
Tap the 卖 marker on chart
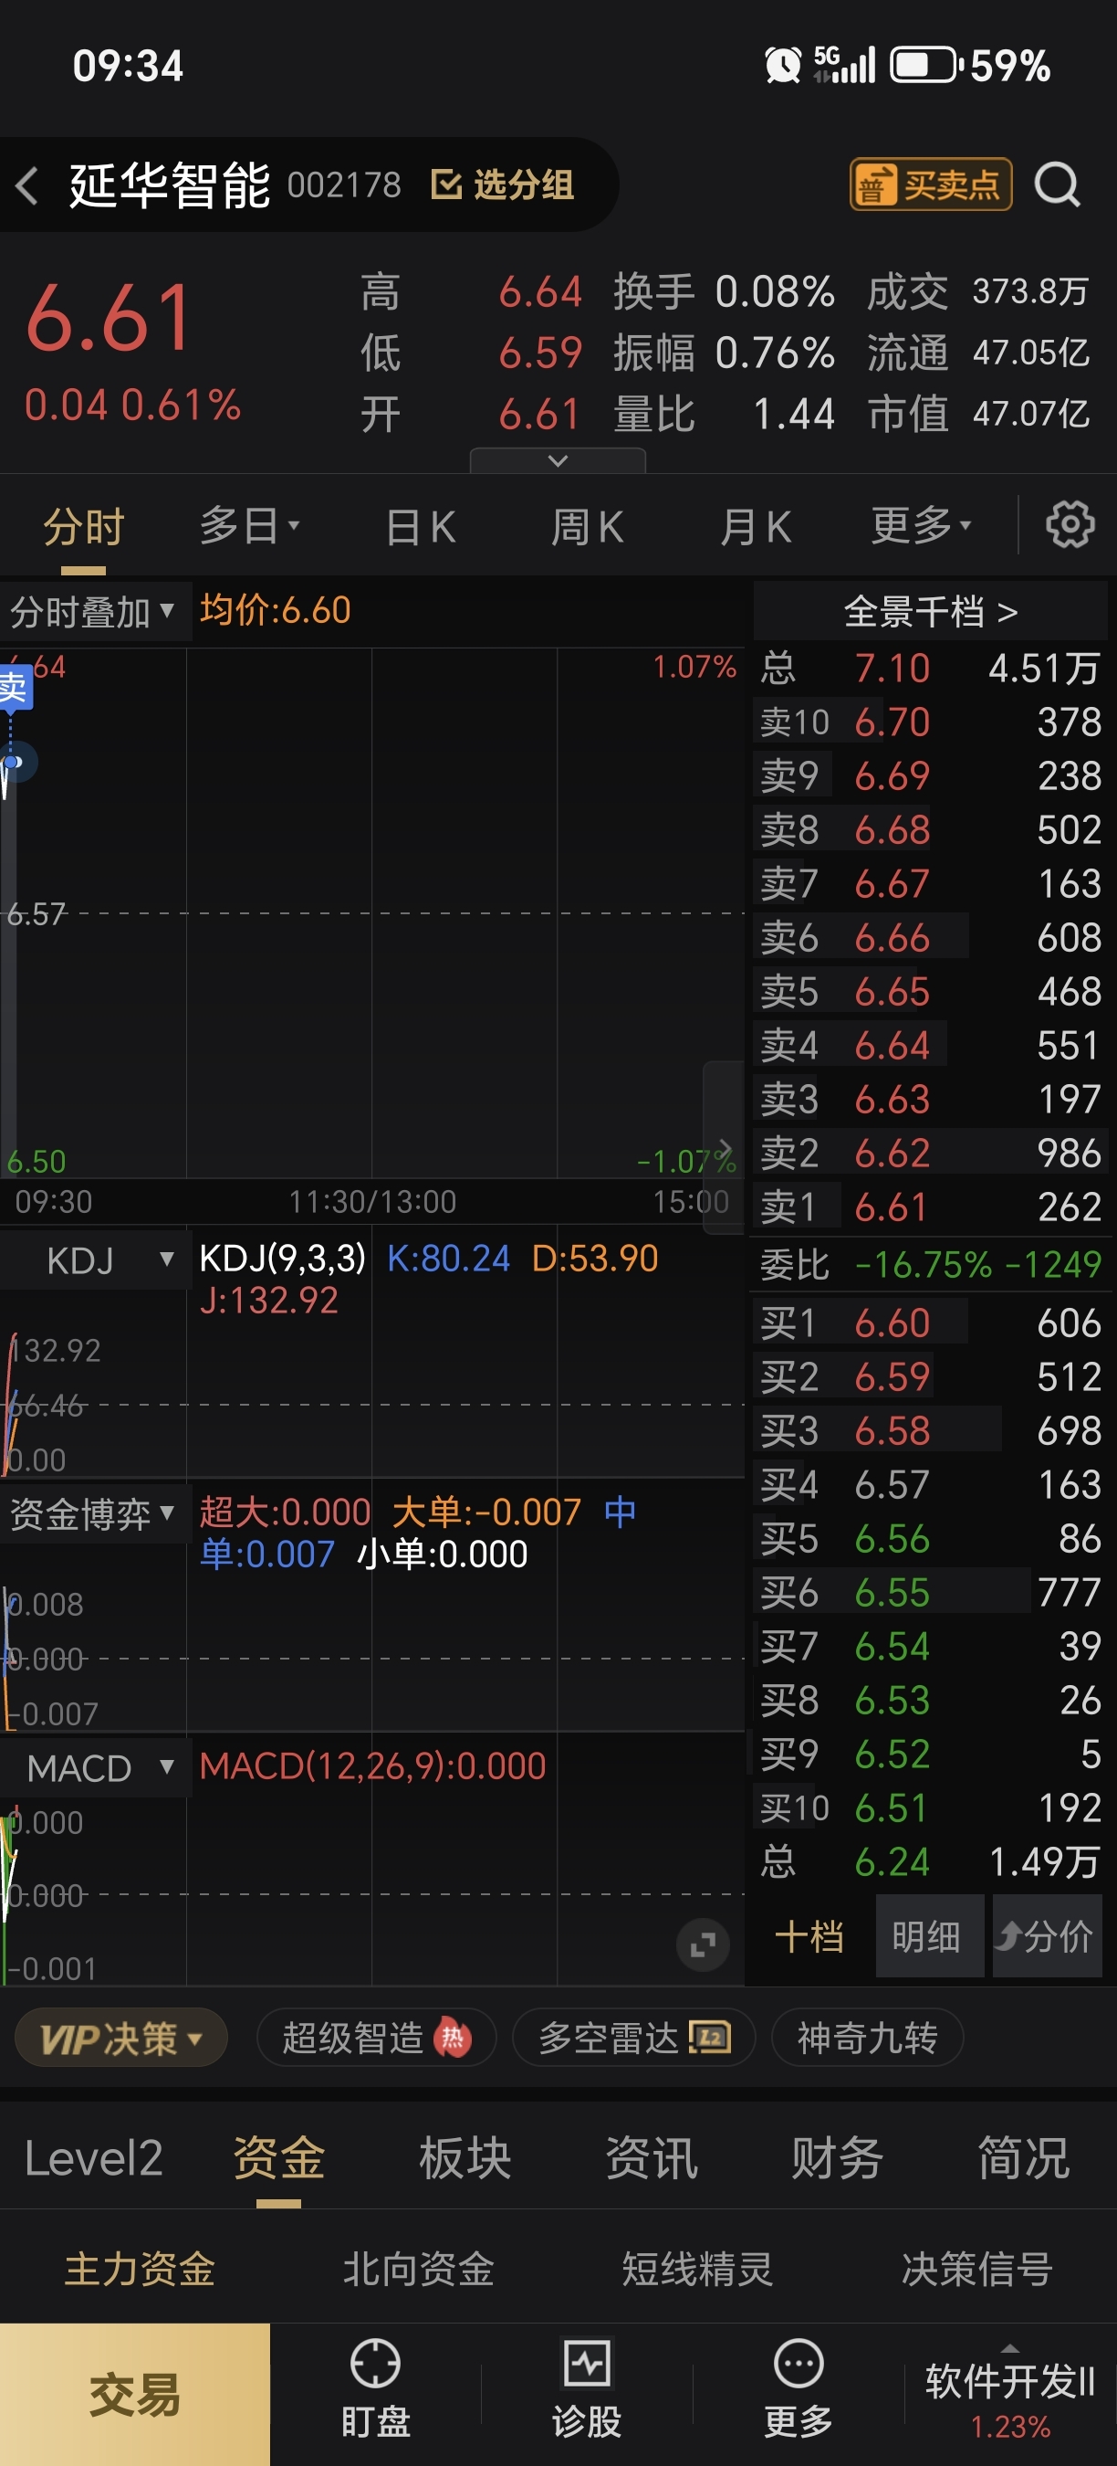pos(16,687)
